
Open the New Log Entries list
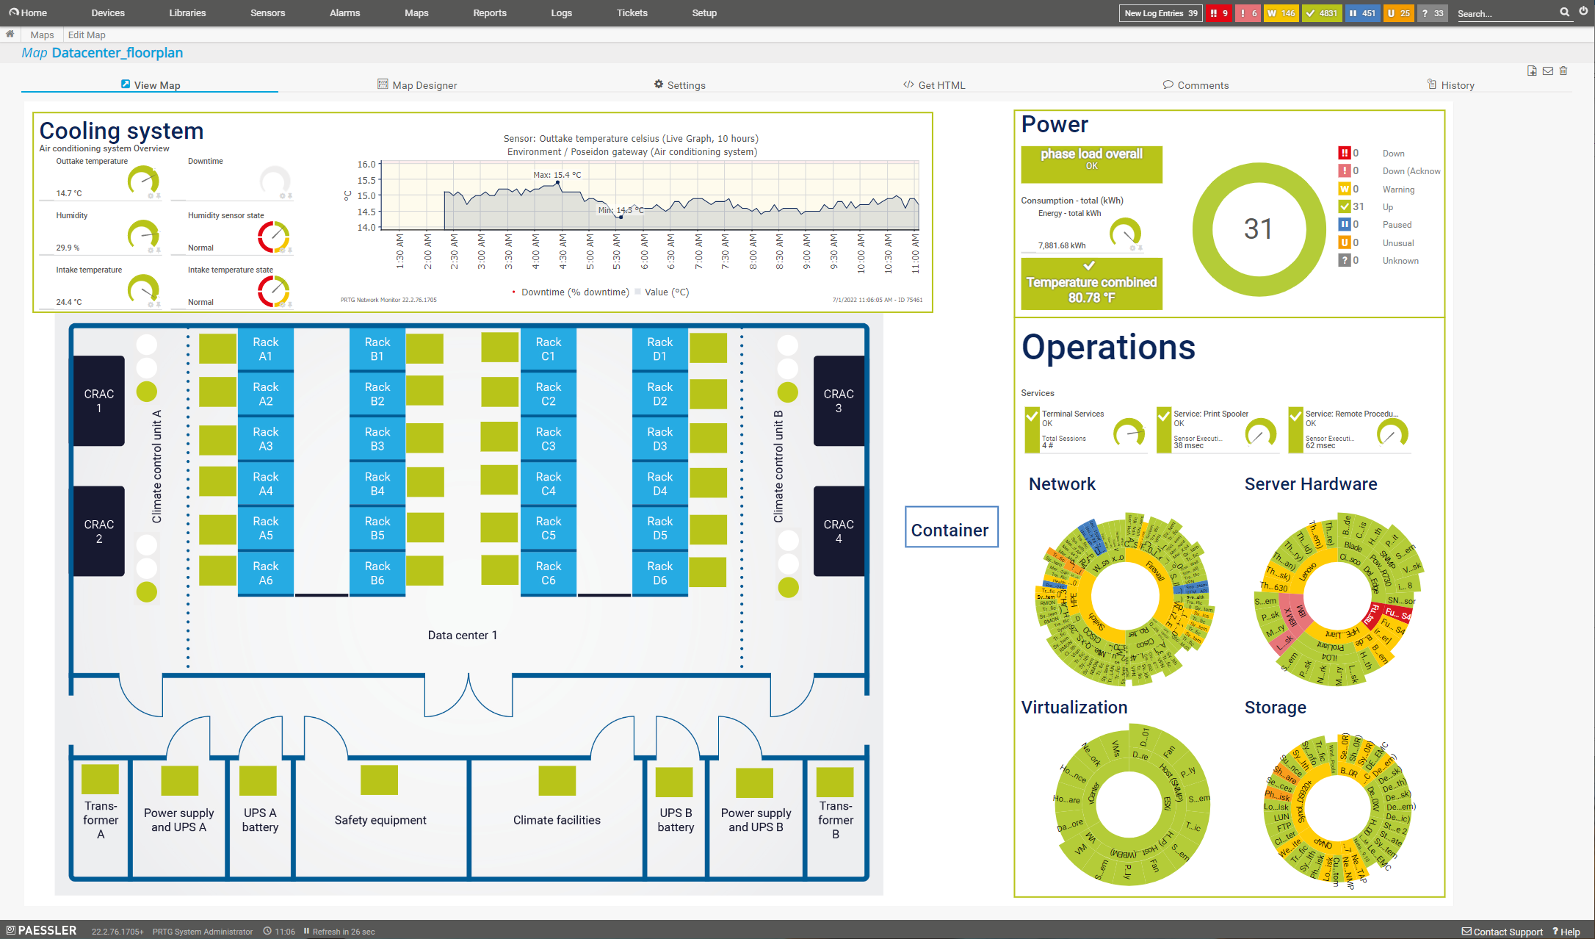(1160, 12)
